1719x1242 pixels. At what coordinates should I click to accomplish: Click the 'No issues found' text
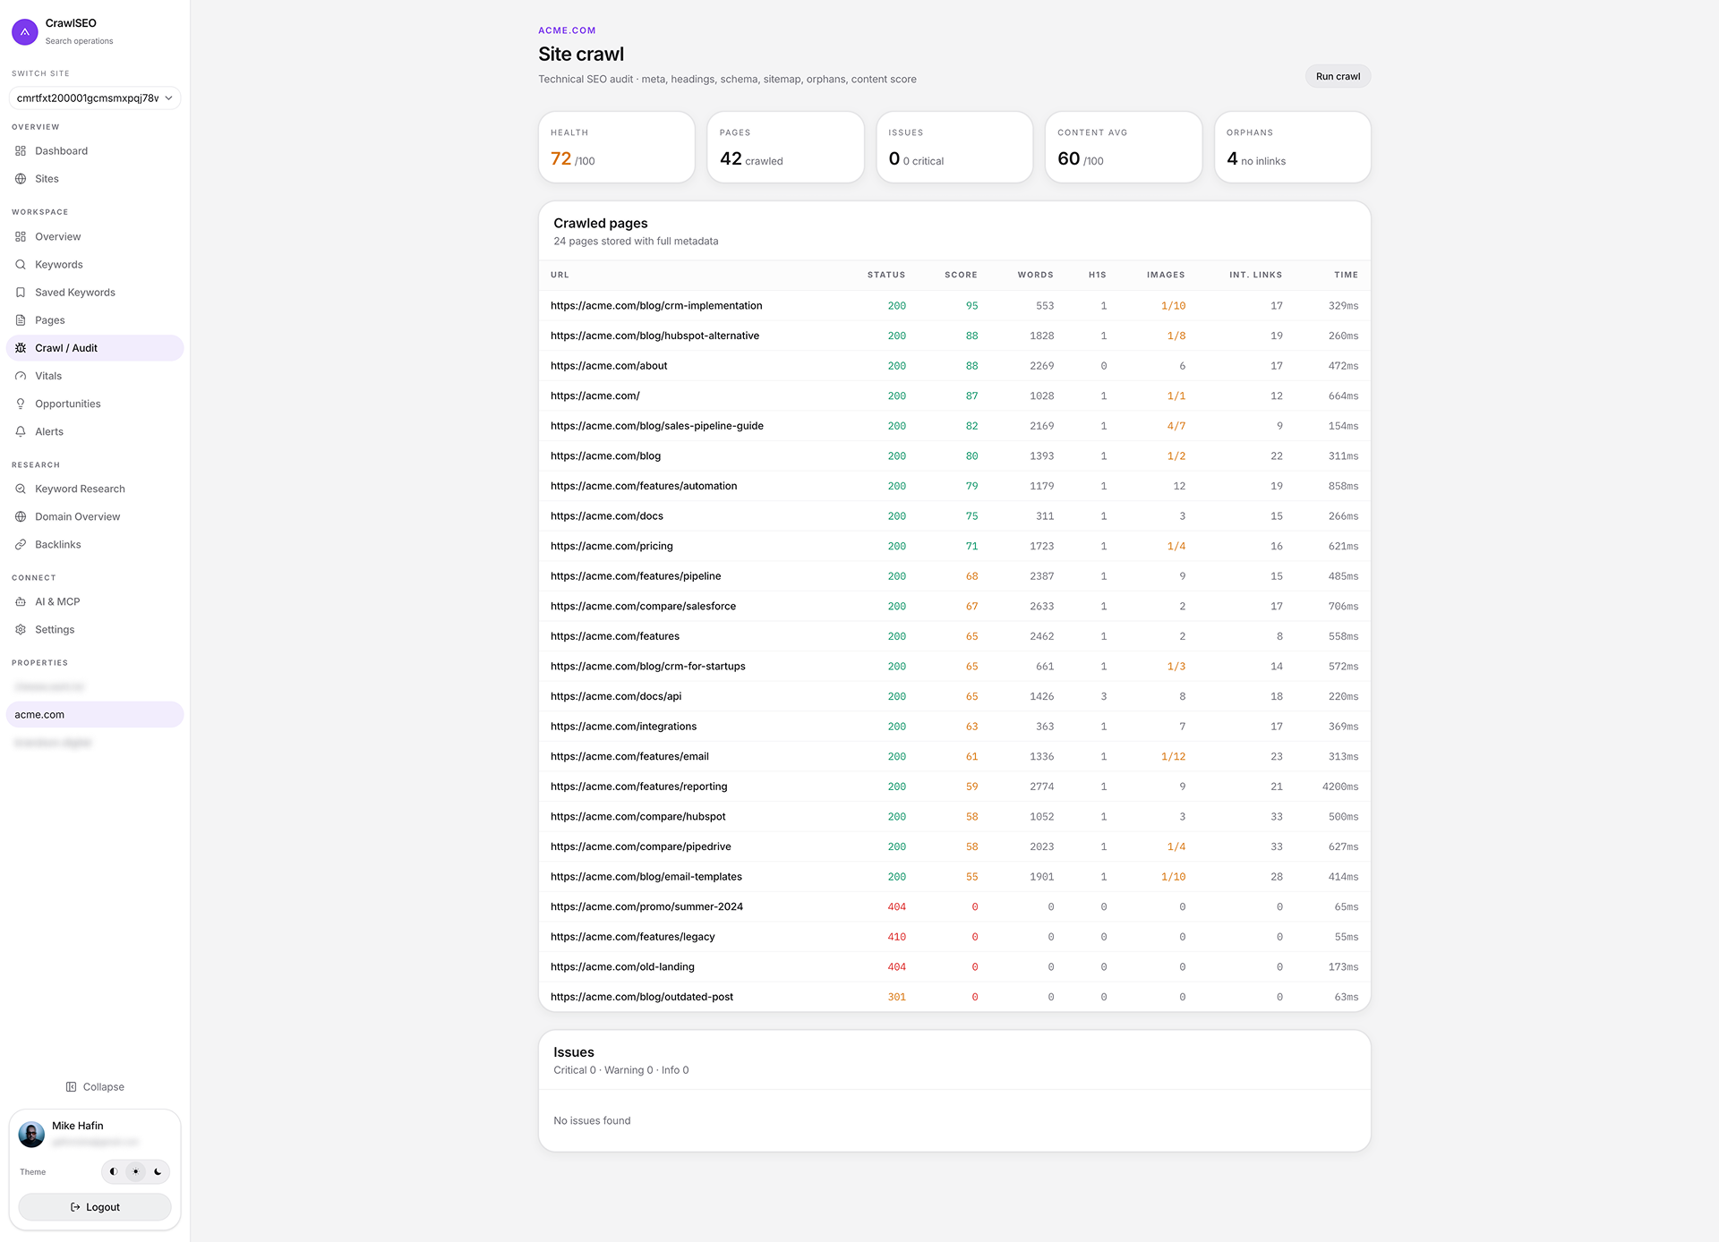pyautogui.click(x=592, y=1121)
